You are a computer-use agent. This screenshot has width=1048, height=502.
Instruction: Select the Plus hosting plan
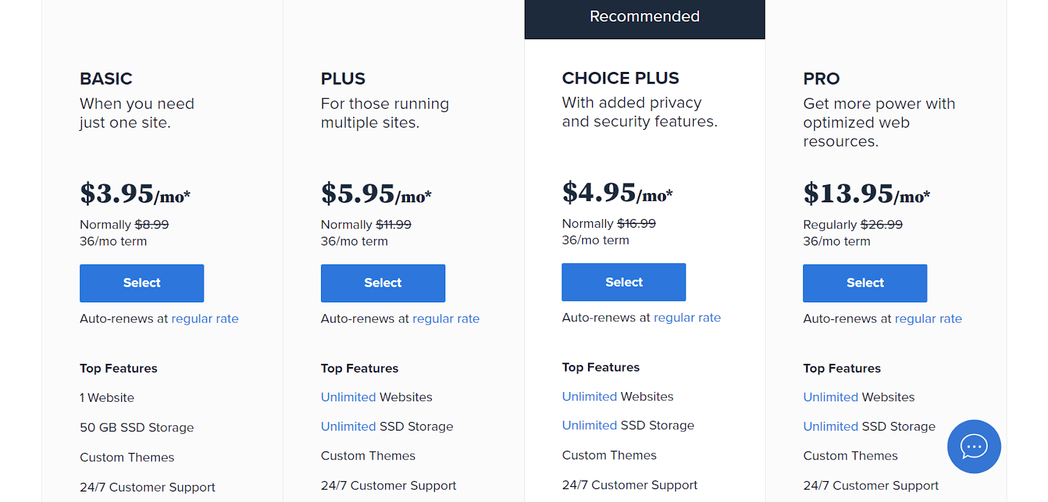click(383, 283)
